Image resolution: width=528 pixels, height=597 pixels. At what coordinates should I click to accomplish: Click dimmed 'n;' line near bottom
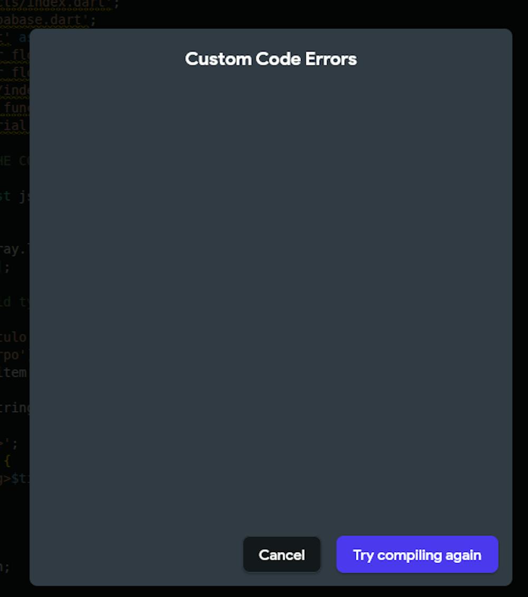tap(5, 567)
